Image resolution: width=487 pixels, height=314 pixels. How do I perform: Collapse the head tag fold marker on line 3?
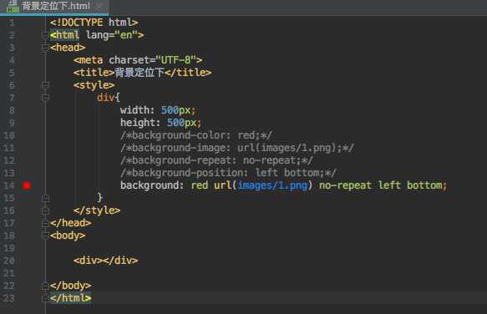pos(45,48)
